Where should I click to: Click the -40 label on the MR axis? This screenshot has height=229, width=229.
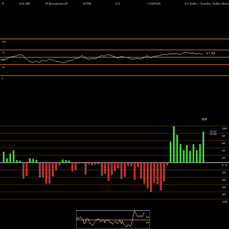[224, 180]
